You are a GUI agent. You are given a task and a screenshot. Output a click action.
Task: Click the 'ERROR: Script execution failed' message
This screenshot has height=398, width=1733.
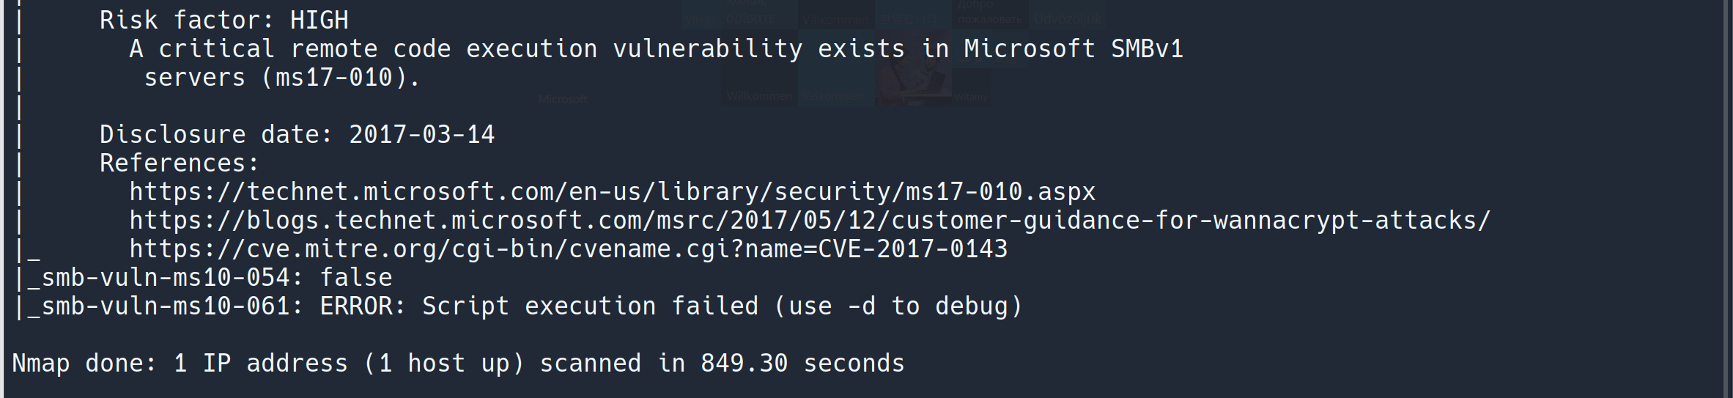pyautogui.click(x=539, y=306)
